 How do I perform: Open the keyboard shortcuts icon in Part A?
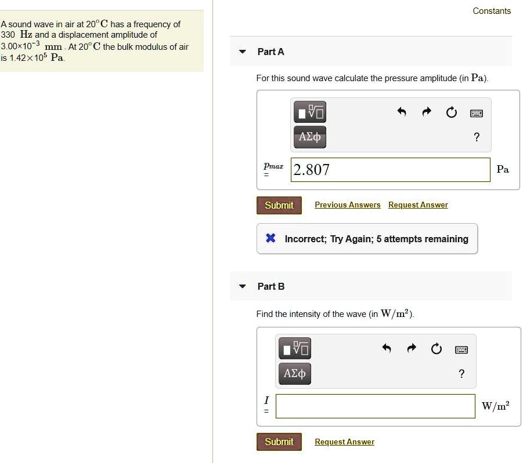[476, 113]
